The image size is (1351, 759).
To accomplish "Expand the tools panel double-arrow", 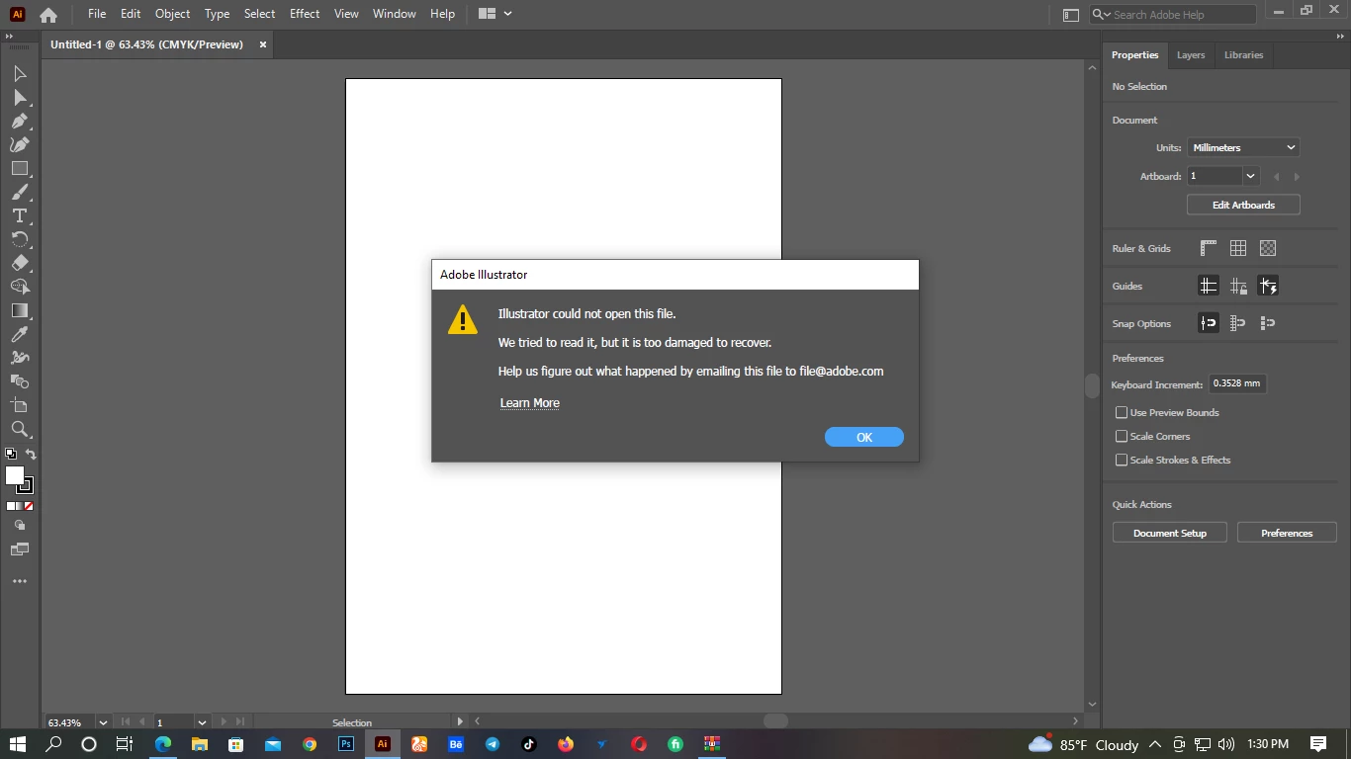I will tap(10, 37).
